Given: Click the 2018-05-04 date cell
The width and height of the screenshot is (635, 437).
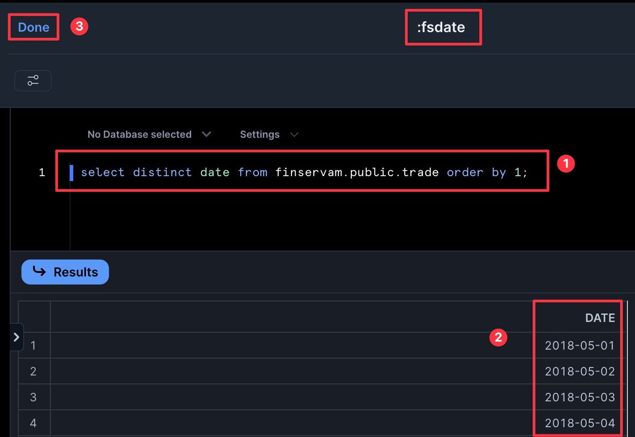Looking at the screenshot, I should pos(580,423).
